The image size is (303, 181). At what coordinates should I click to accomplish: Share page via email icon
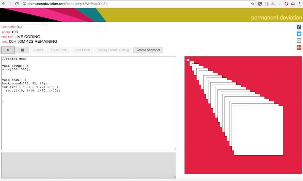299,41
